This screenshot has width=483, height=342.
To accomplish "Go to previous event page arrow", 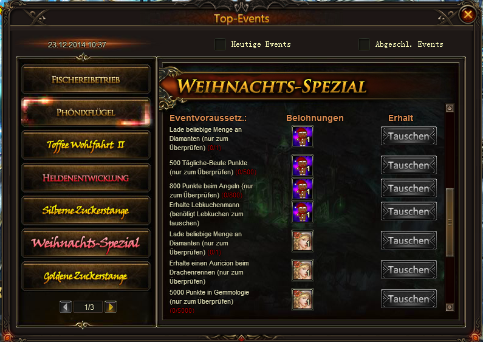I will tap(66, 307).
